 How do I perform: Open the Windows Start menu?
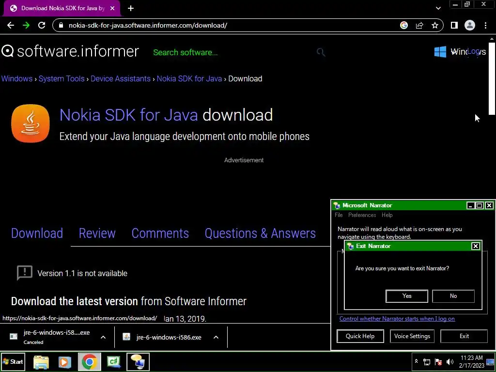point(13,362)
